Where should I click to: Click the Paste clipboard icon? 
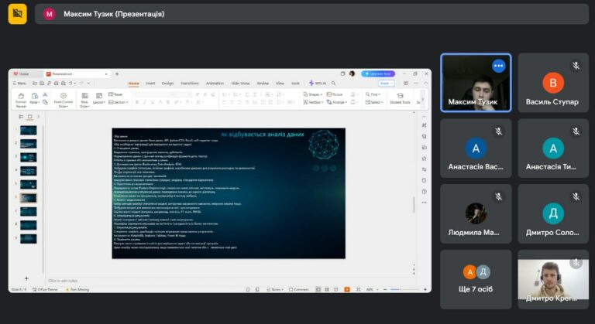35,98
